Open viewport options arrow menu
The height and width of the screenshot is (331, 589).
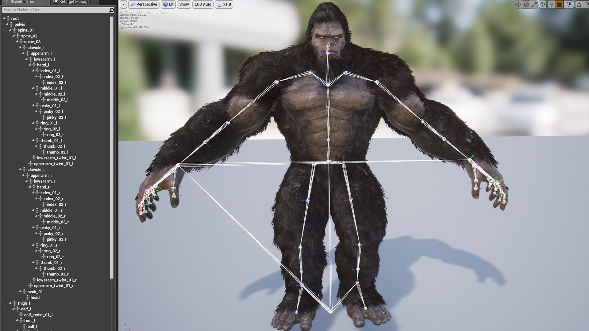[x=123, y=4]
